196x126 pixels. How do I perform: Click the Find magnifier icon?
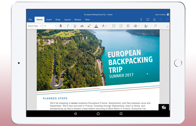coord(156,26)
